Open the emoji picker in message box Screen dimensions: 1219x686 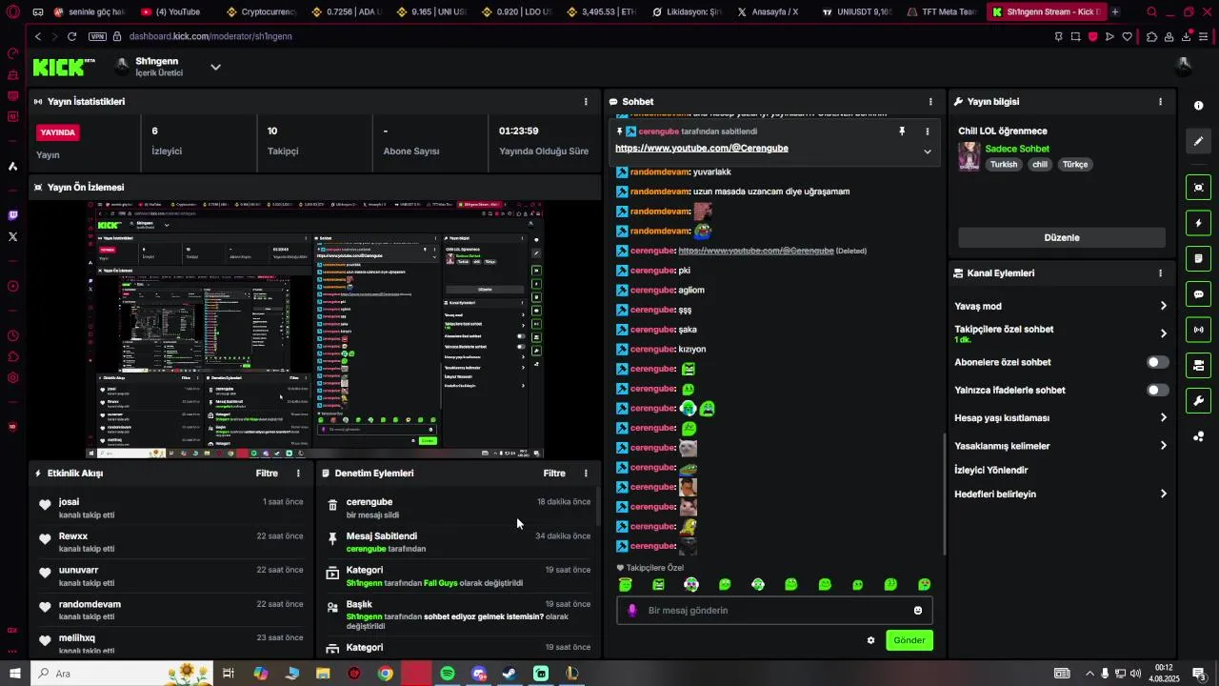[x=918, y=611]
